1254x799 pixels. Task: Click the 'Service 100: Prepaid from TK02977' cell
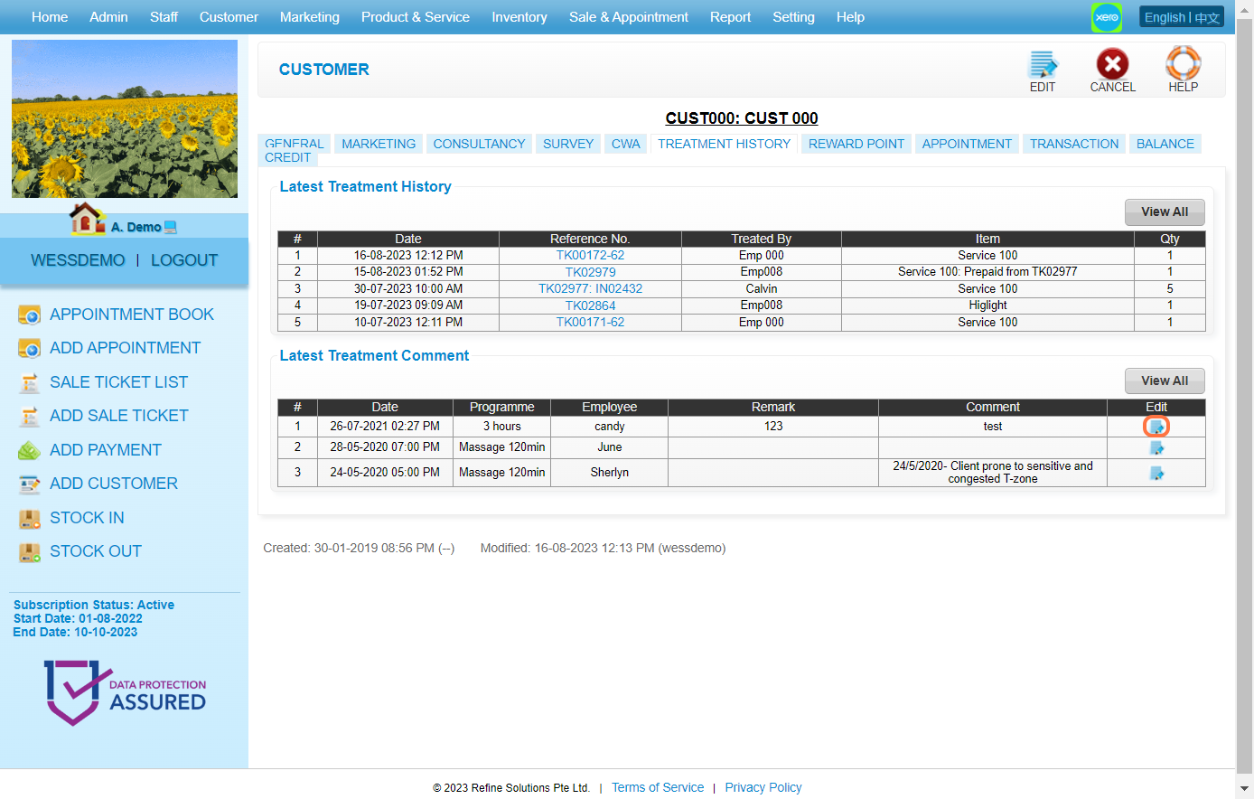(x=987, y=272)
